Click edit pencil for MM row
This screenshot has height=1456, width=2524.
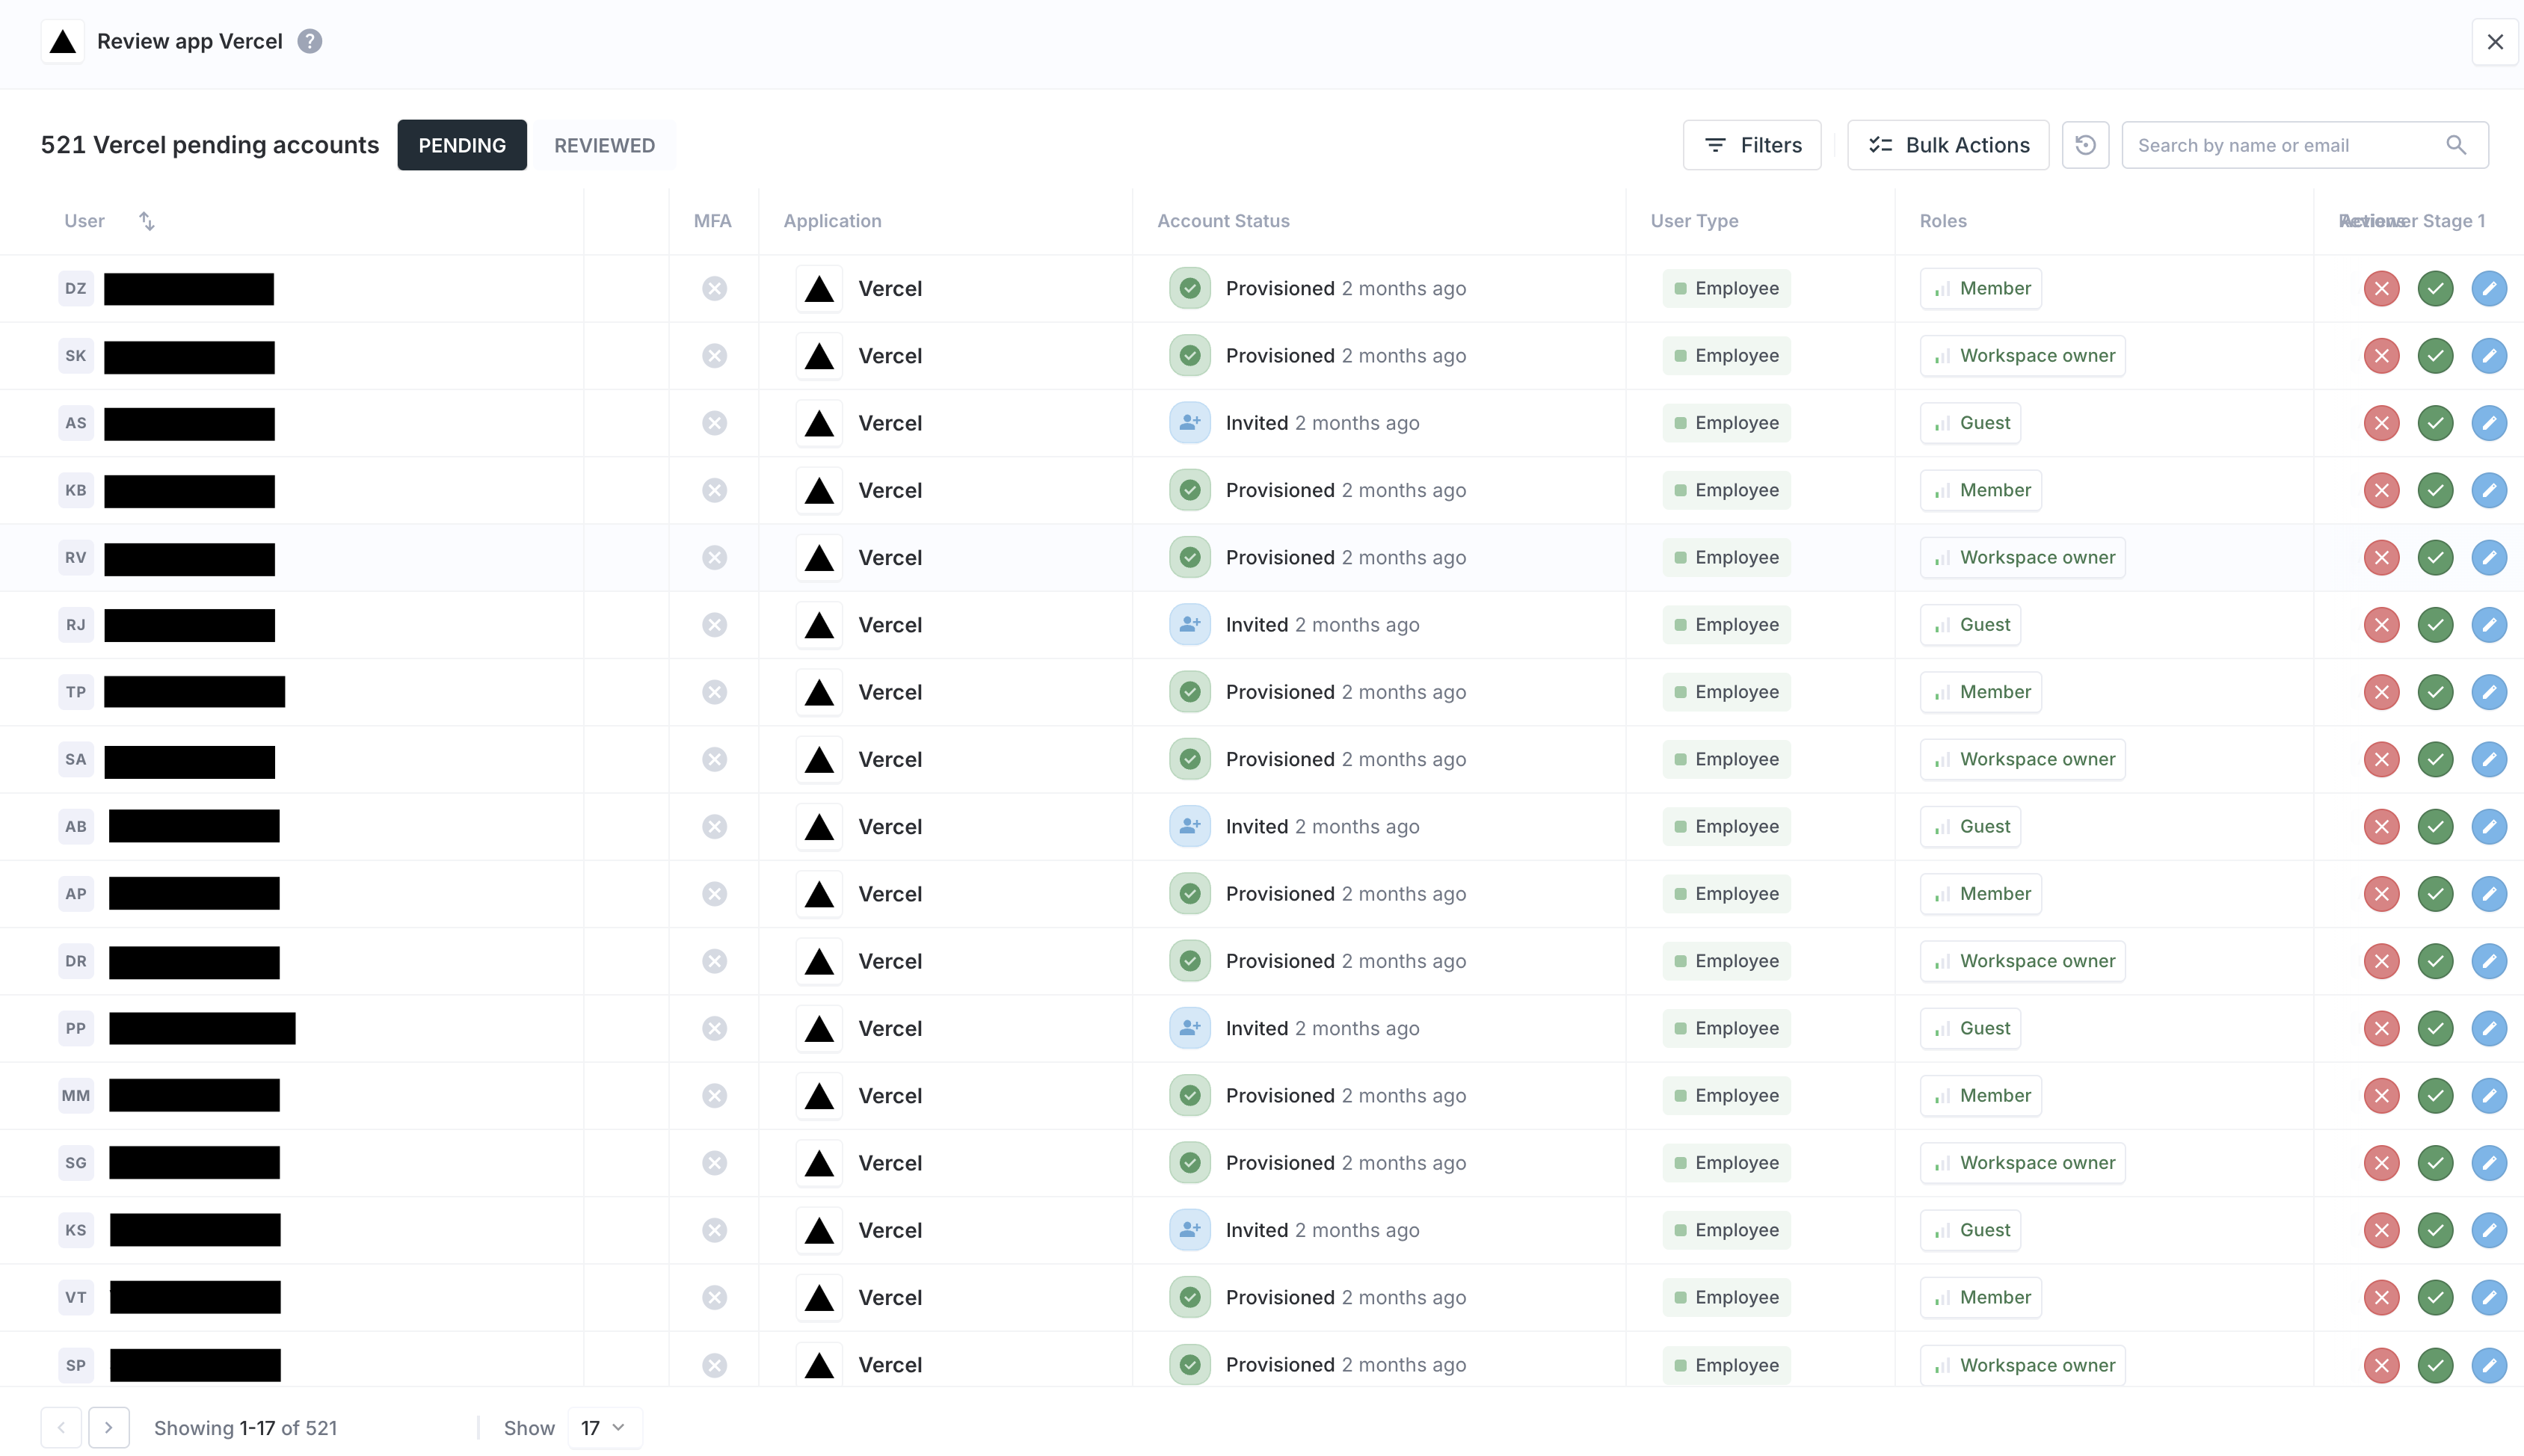click(2488, 1096)
